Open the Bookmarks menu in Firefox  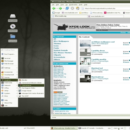73,5
